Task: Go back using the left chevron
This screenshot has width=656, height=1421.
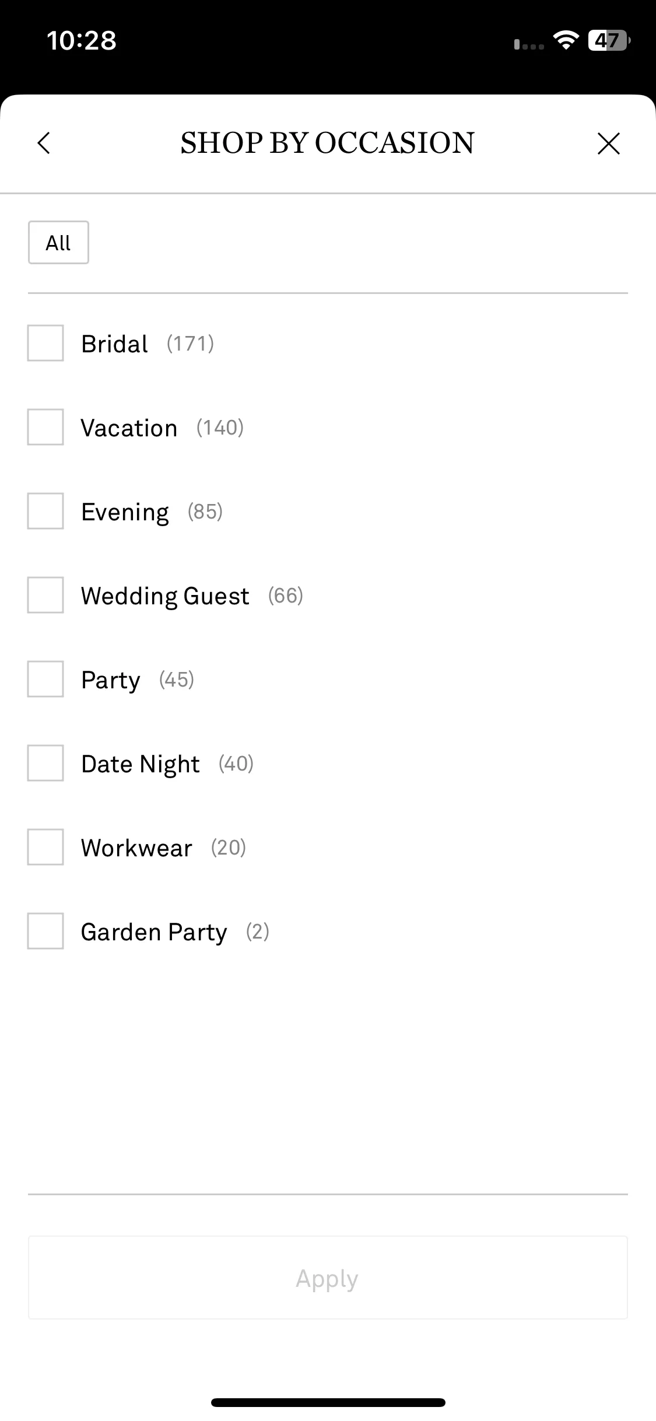Action: 44,143
